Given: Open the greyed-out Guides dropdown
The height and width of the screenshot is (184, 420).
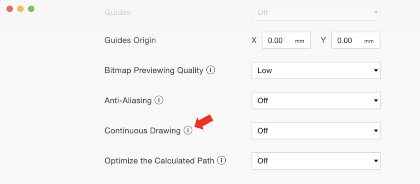Looking at the screenshot, I should pos(316,13).
